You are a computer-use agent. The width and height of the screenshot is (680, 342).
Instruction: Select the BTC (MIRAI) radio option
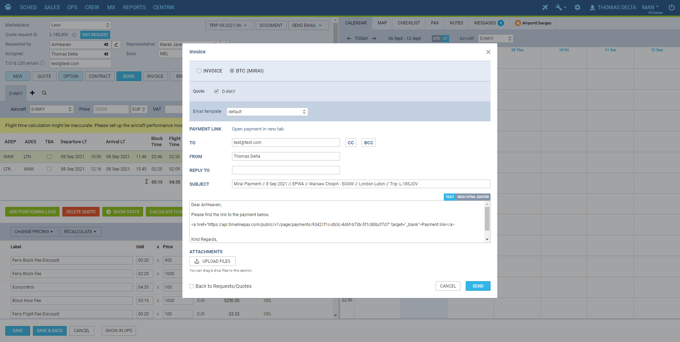tap(232, 71)
